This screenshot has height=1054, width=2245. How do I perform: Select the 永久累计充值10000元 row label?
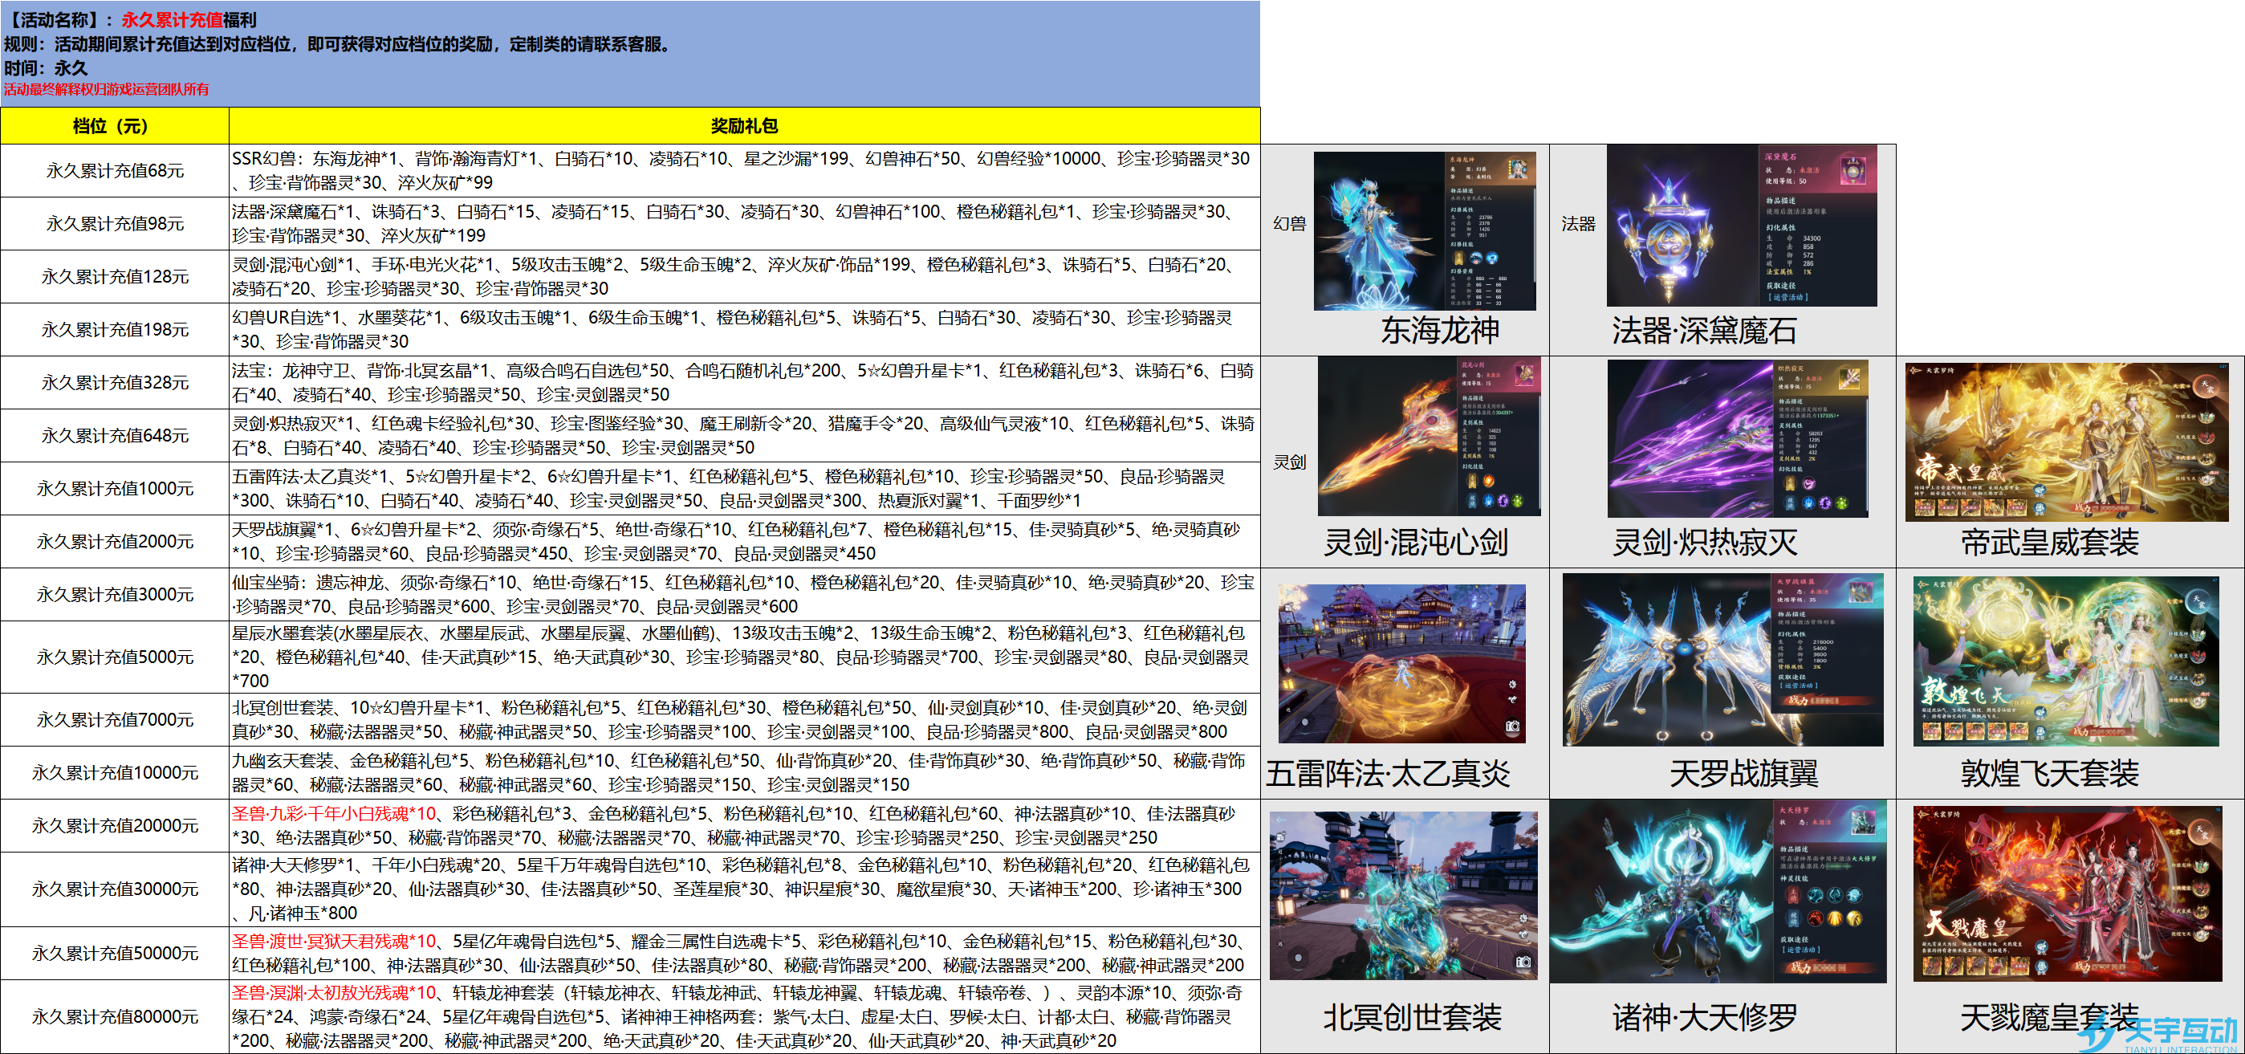click(x=114, y=773)
